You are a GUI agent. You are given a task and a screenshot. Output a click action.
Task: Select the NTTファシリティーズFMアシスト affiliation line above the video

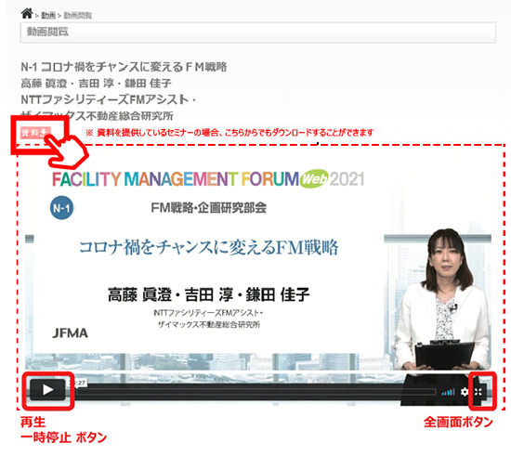(108, 99)
